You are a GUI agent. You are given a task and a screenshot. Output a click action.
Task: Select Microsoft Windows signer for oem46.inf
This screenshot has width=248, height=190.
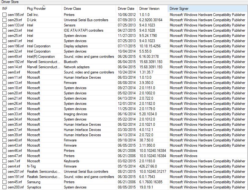click(x=184, y=151)
